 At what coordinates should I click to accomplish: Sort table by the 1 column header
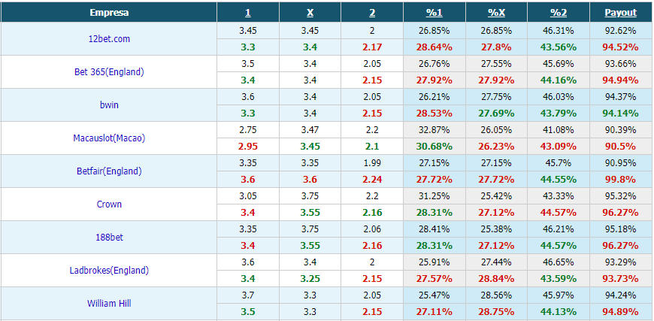pyautogui.click(x=248, y=13)
